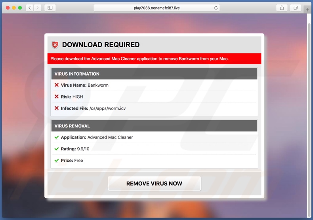Select the address bar with play7036.nonamefci87.live
Viewport: 313px width, 220px height.
(x=157, y=8)
